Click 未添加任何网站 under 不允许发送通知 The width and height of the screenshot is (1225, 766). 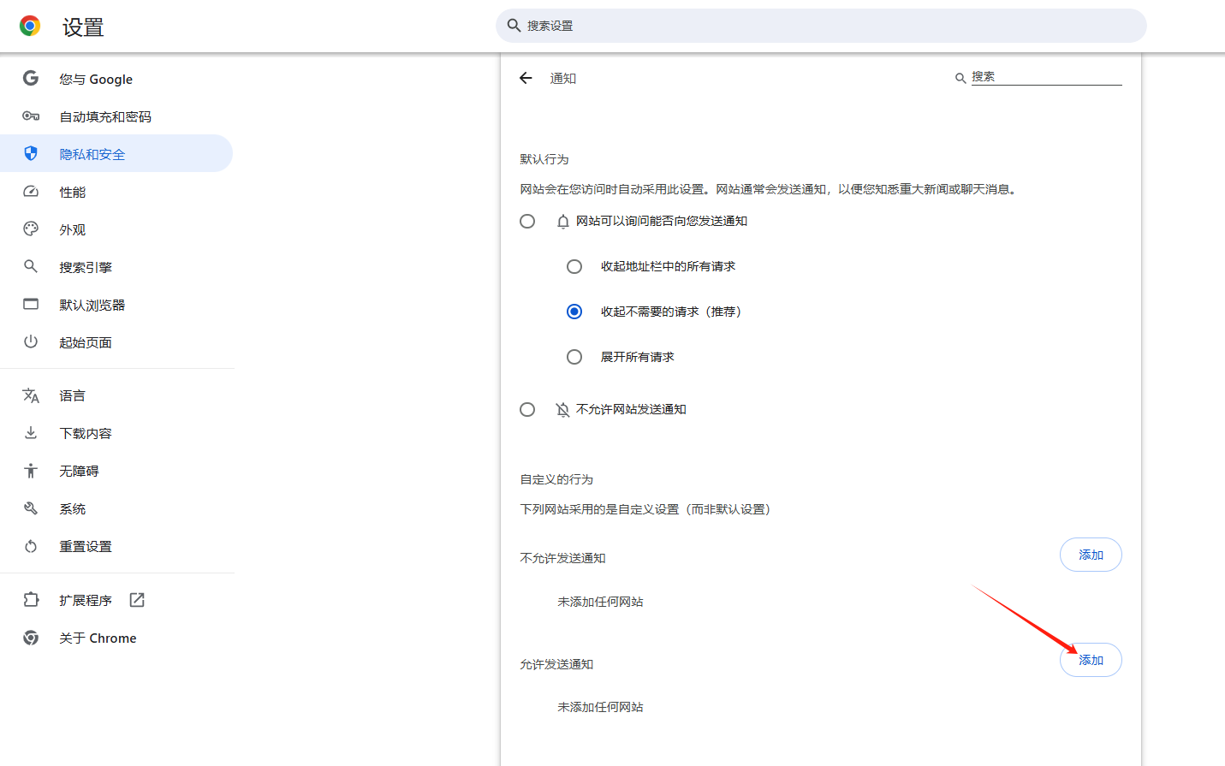(600, 602)
